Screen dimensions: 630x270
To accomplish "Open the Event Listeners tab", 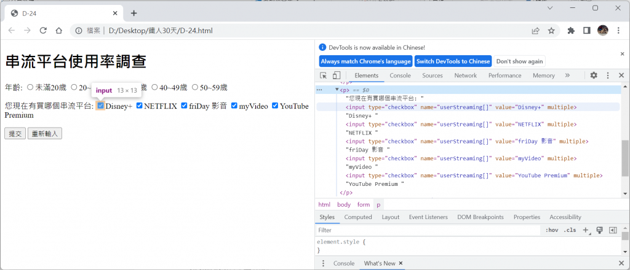I will pos(428,217).
